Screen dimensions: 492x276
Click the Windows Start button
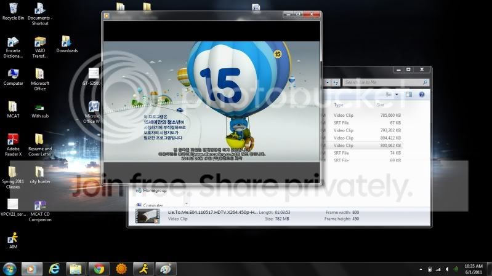[10, 269]
